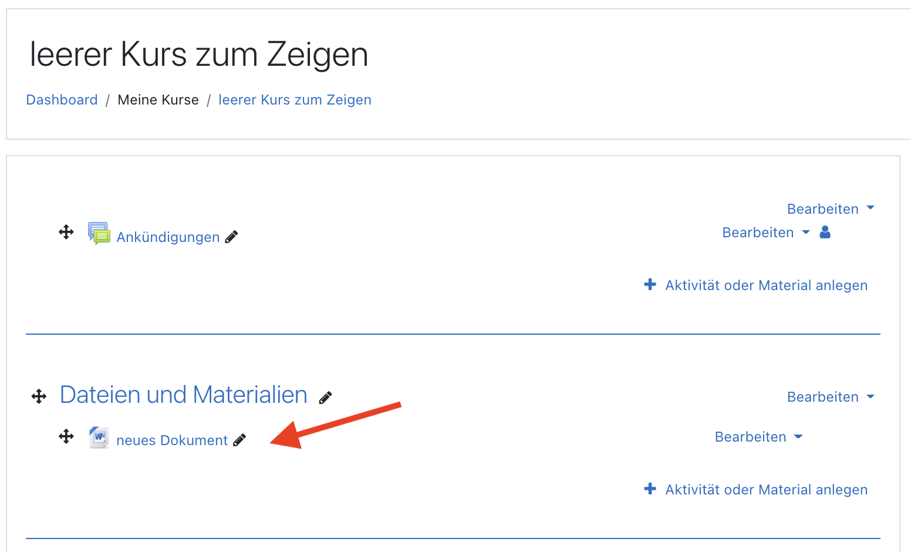Rename neues Dokument with the pencil icon
This screenshot has width=911, height=552.
[x=239, y=440]
